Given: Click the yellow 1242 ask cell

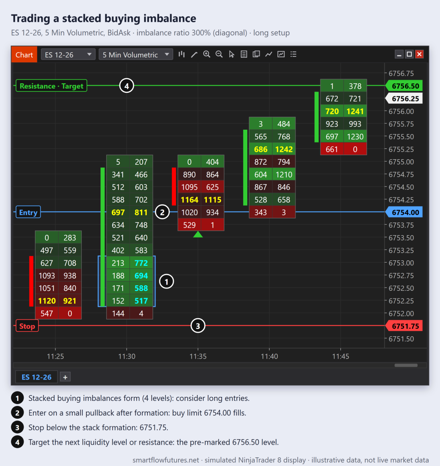Looking at the screenshot, I should point(284,149).
